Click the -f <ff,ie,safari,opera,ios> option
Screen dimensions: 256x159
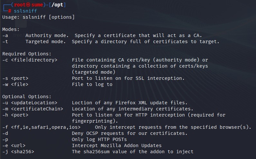click(41, 127)
